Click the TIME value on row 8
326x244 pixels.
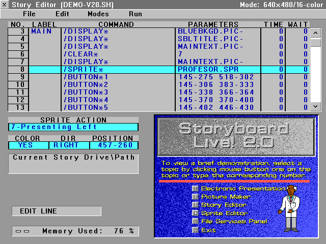pyautogui.click(x=273, y=69)
